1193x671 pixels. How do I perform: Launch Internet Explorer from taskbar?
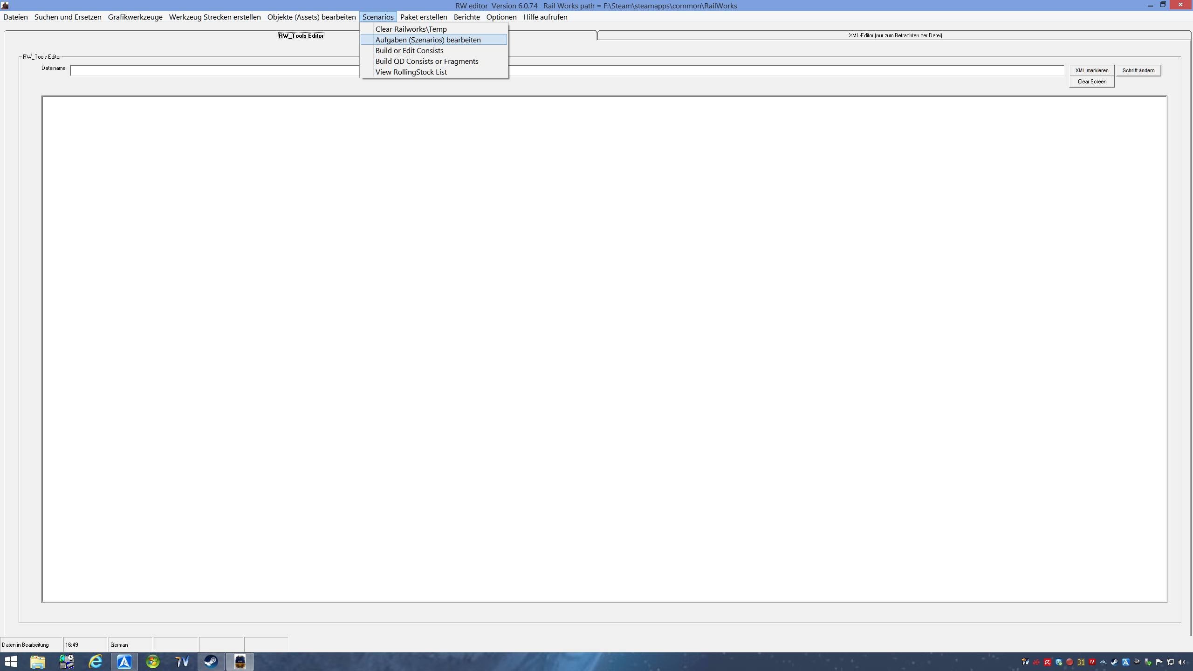pyautogui.click(x=96, y=661)
